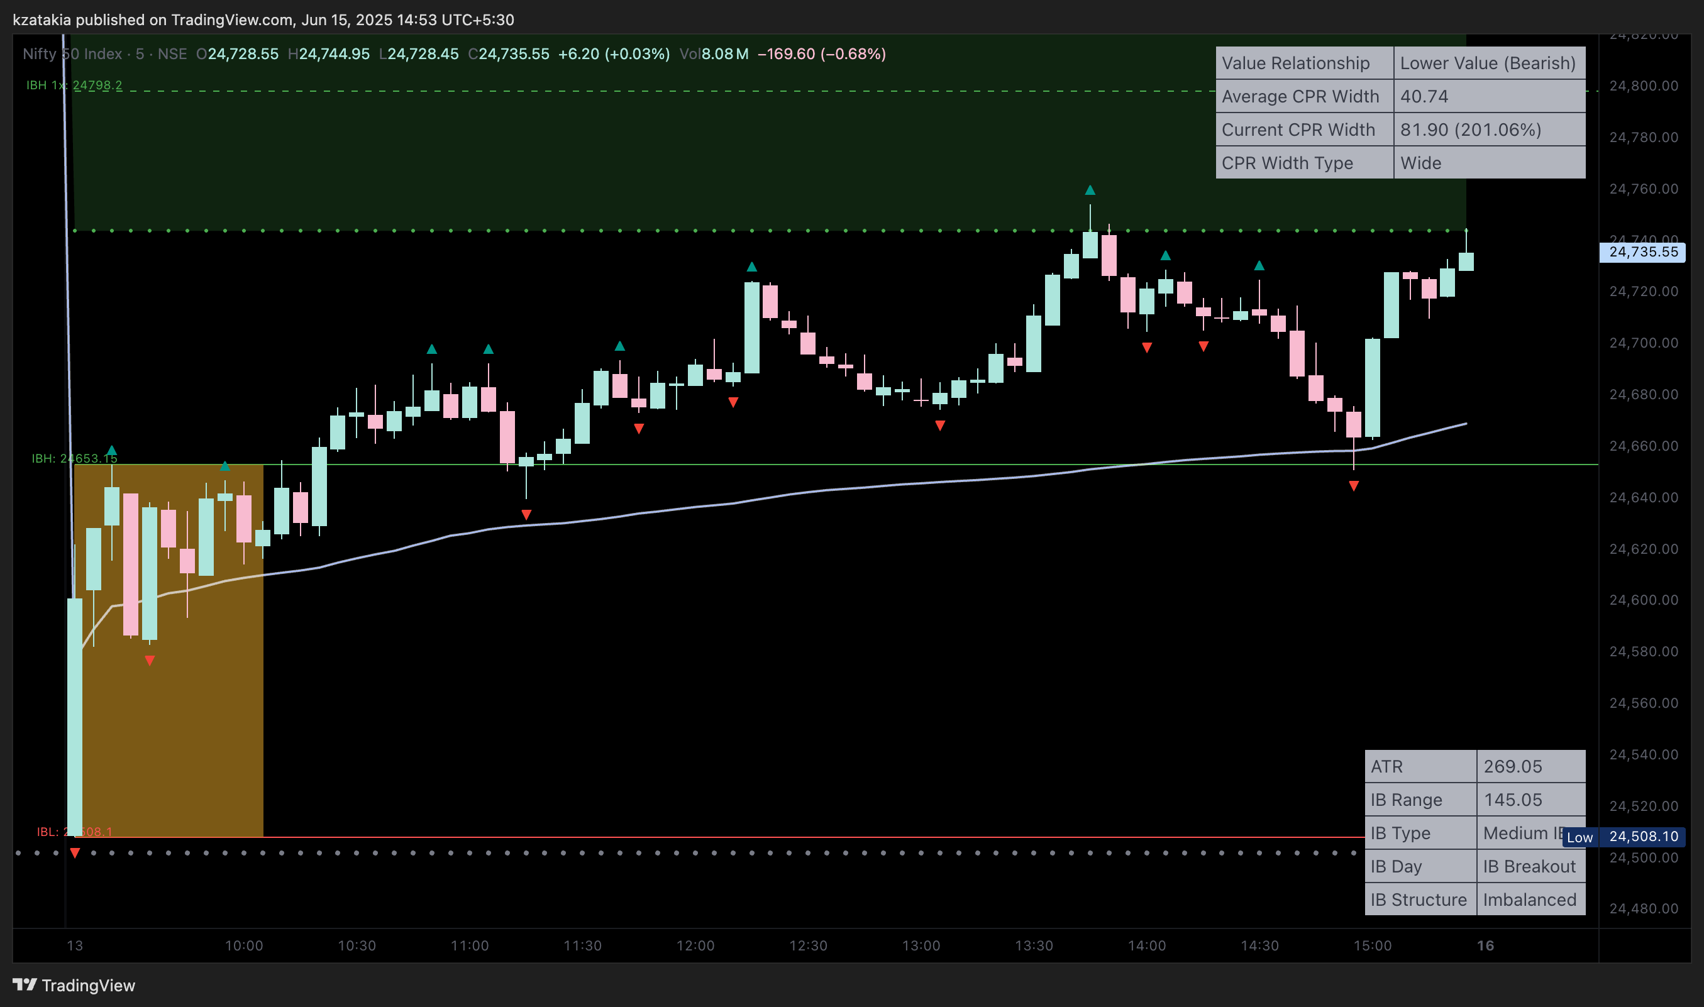Click the IB Structure label cell

coord(1420,899)
